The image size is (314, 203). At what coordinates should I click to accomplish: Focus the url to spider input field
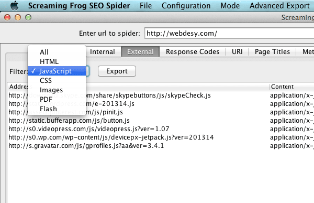[229, 33]
